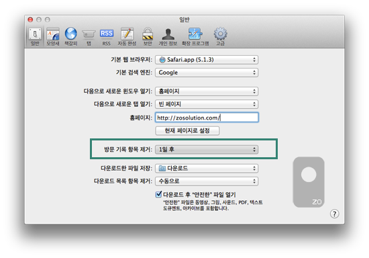Open the 기본 웹 브라우저 Safari.app dropdown
This screenshot has width=369, height=258.
point(207,60)
